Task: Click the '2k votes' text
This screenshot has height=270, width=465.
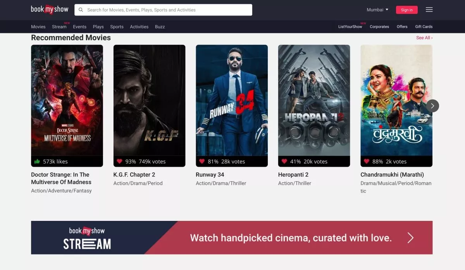Action: pos(396,162)
